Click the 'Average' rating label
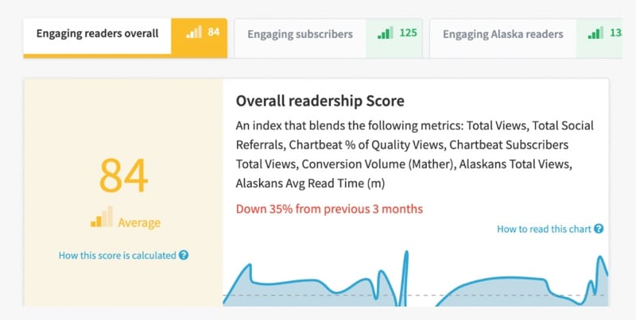 pos(139,223)
